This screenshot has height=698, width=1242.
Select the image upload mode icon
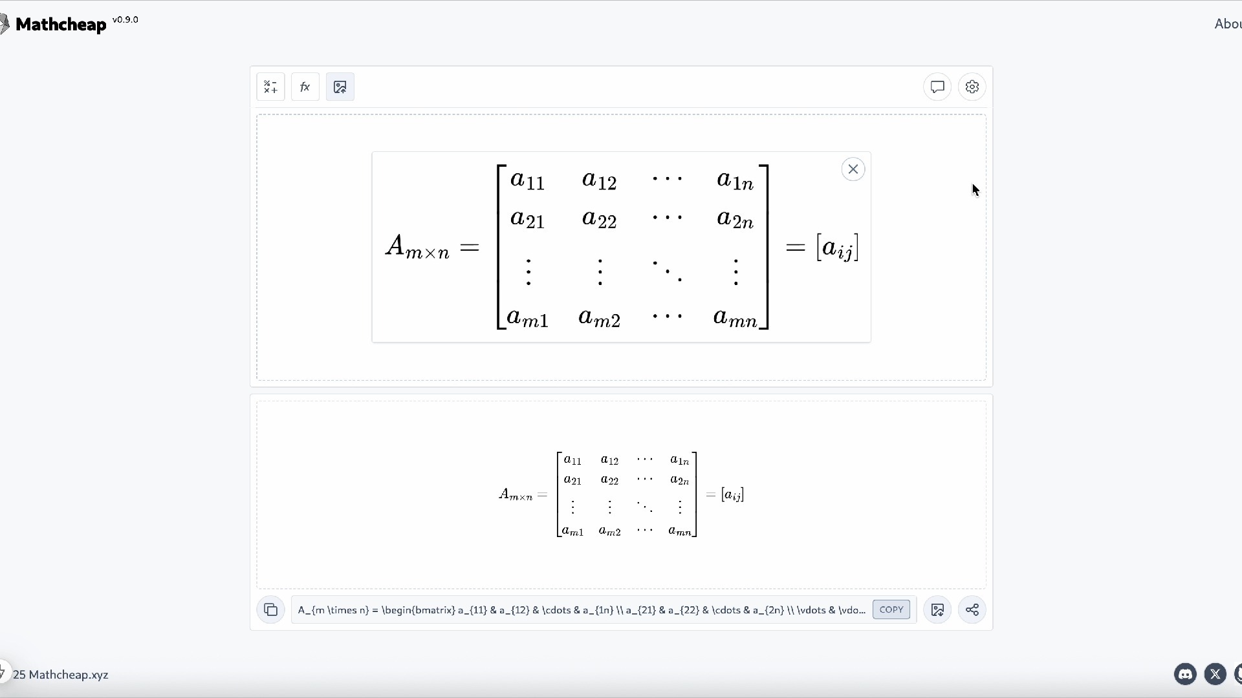(x=340, y=87)
